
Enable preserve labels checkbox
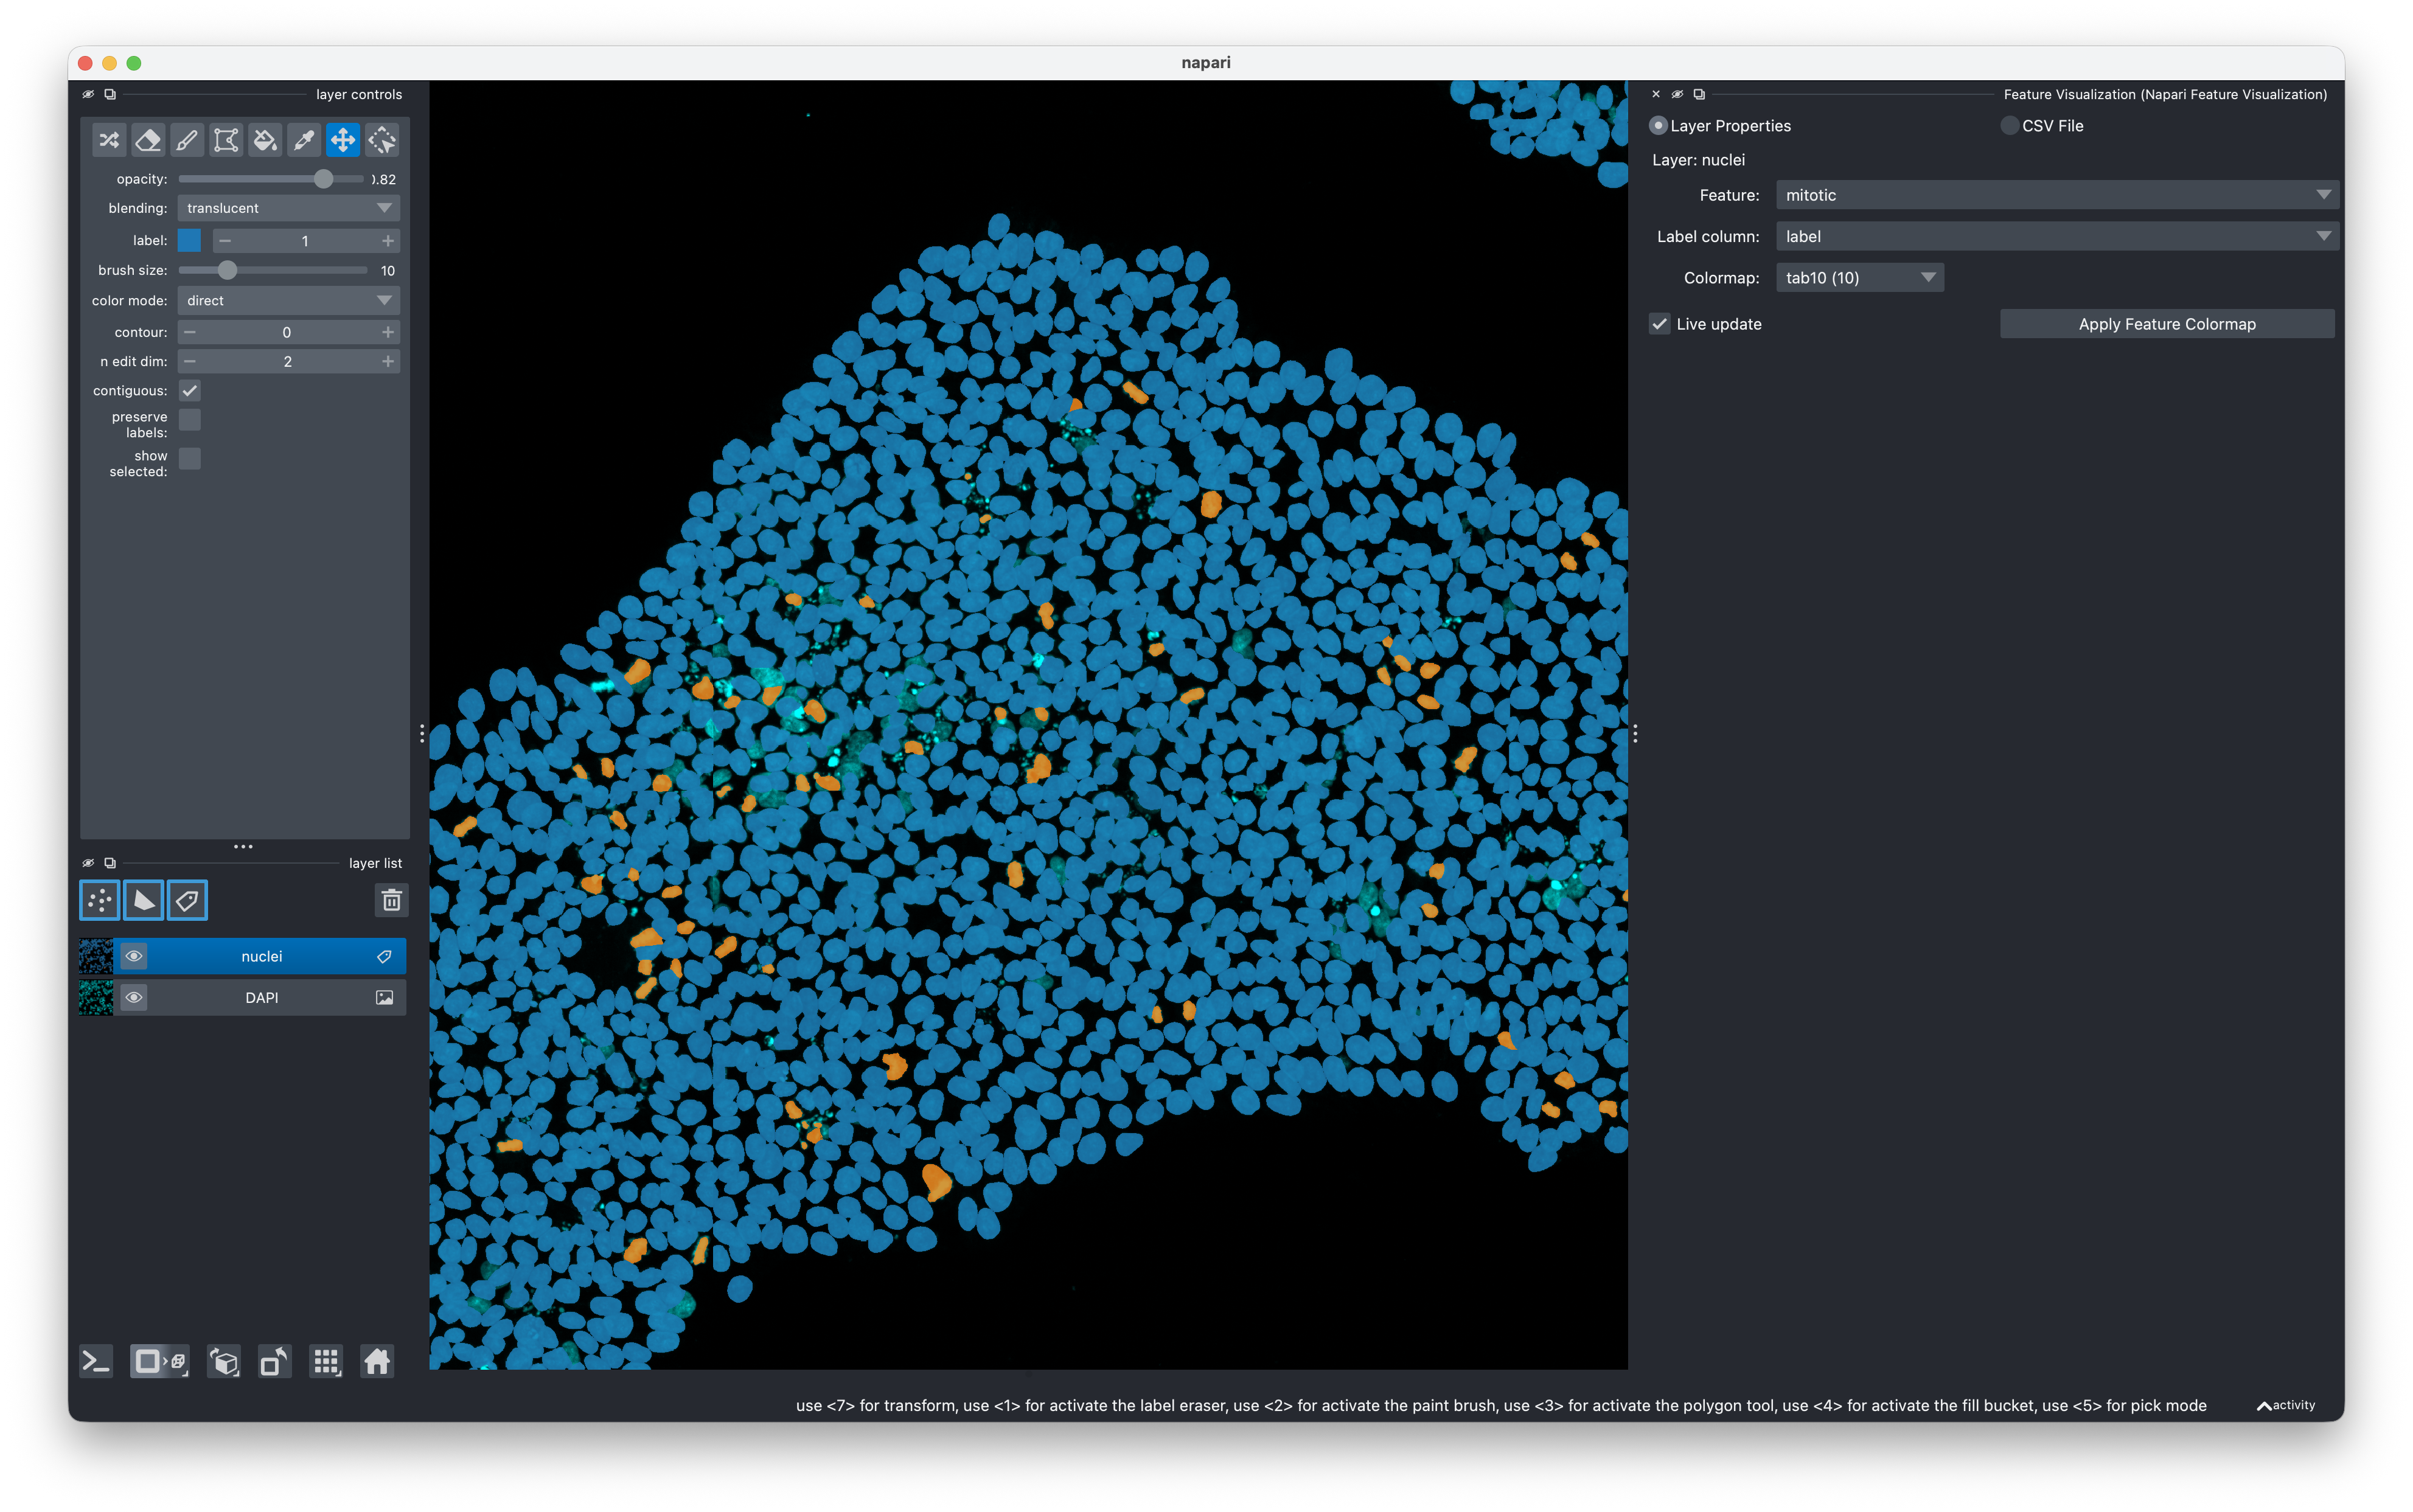click(189, 420)
